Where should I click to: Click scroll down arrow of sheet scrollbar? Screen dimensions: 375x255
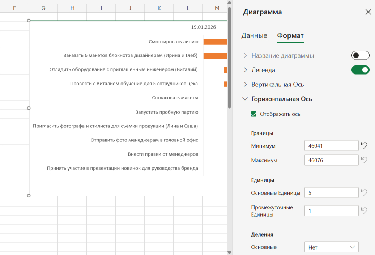click(229, 252)
